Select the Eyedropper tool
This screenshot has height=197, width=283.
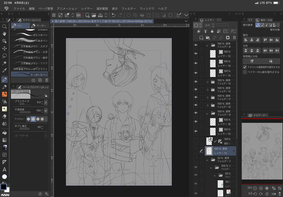pyautogui.click(x=5, y=71)
